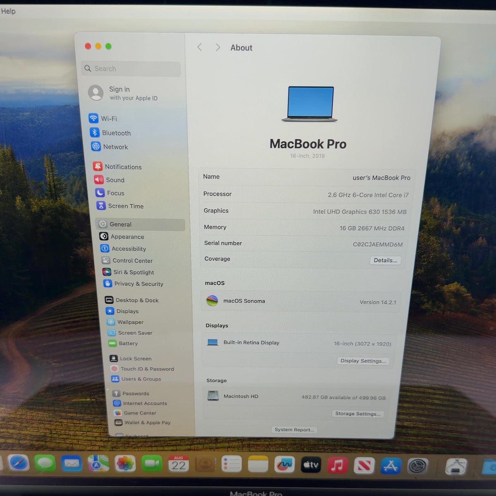Viewport: 496px width, 496px height.
Task: Open Control Center settings
Action: [127, 260]
